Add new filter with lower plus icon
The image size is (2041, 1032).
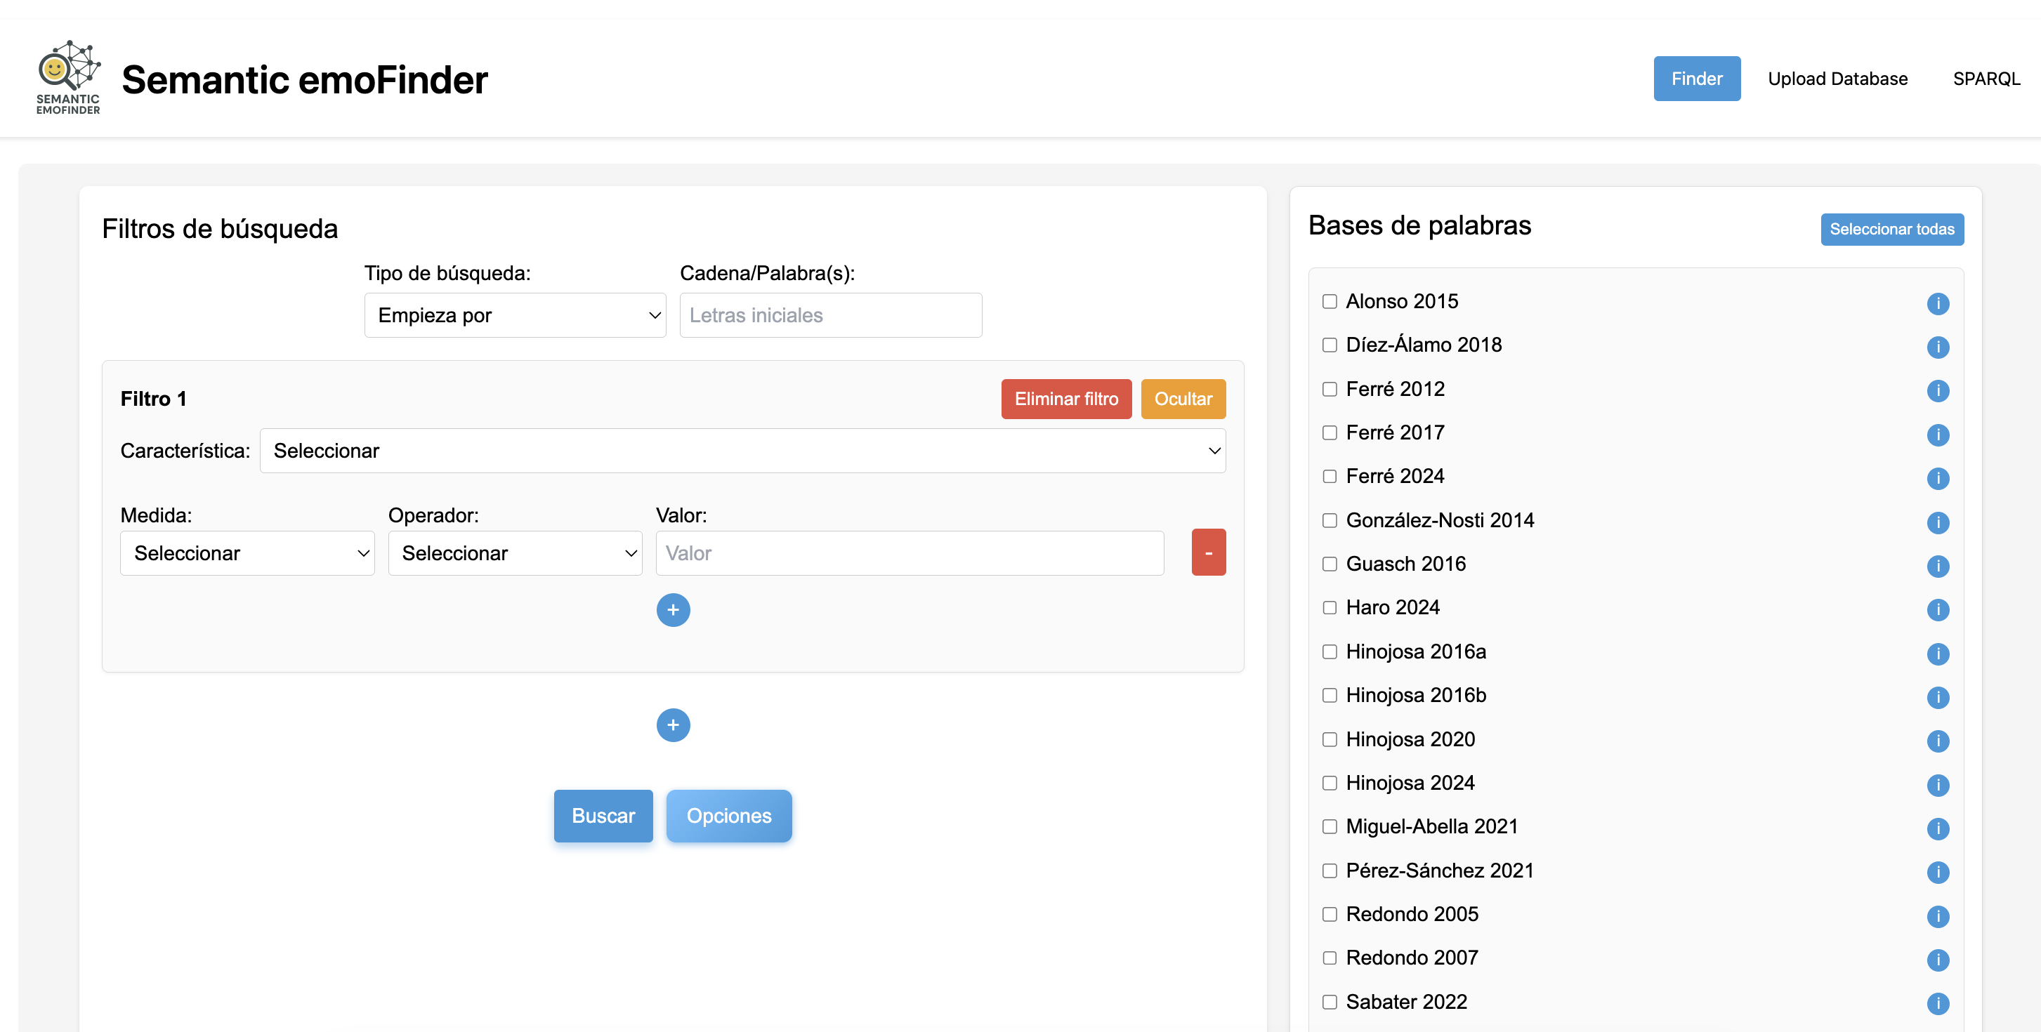click(x=673, y=725)
